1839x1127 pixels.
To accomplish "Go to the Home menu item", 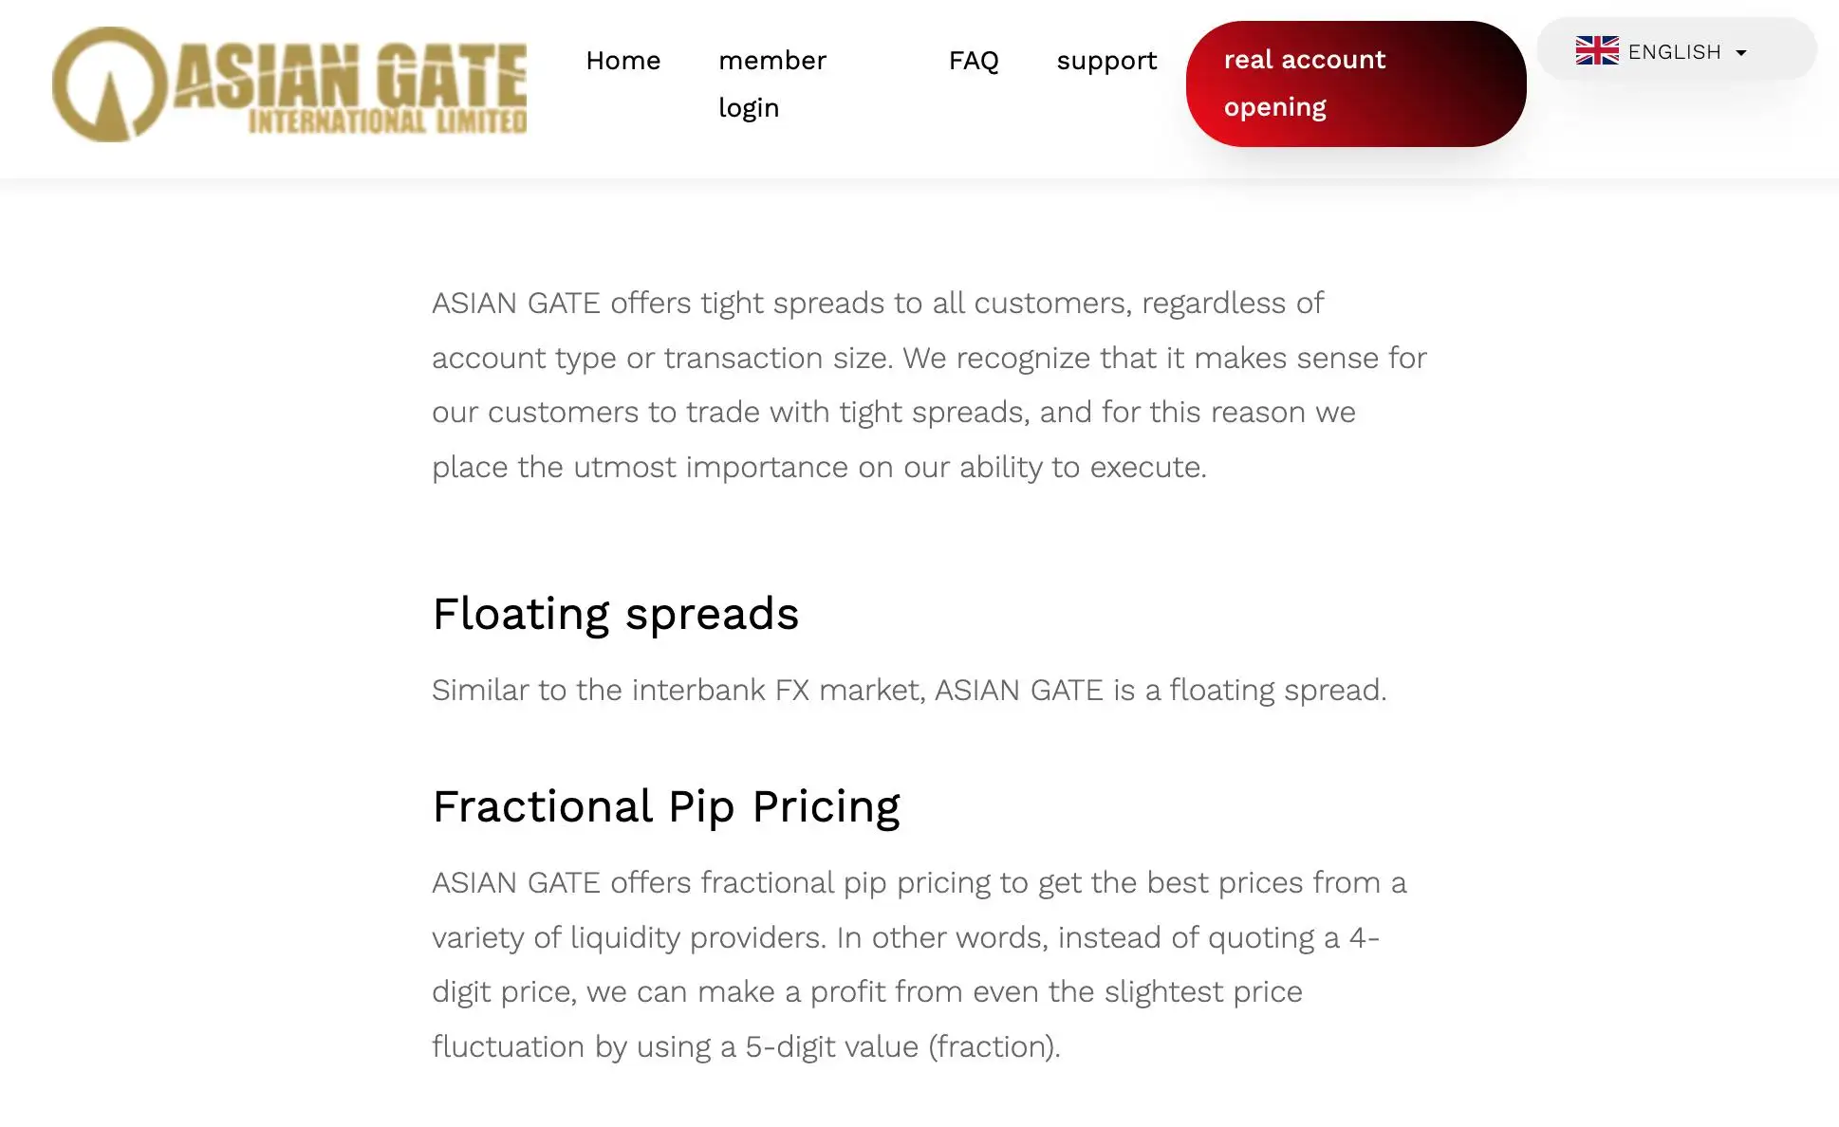I will (x=622, y=61).
